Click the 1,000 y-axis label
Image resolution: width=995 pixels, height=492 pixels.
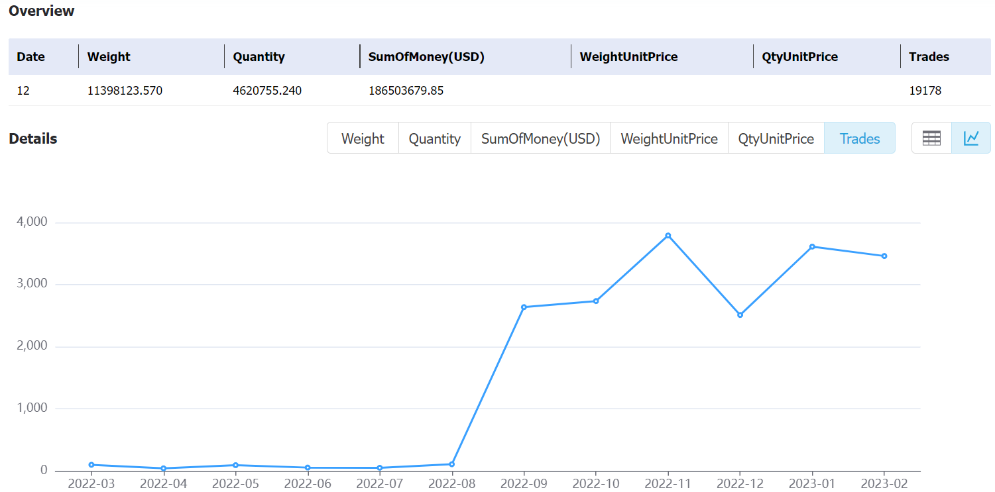[x=32, y=409]
